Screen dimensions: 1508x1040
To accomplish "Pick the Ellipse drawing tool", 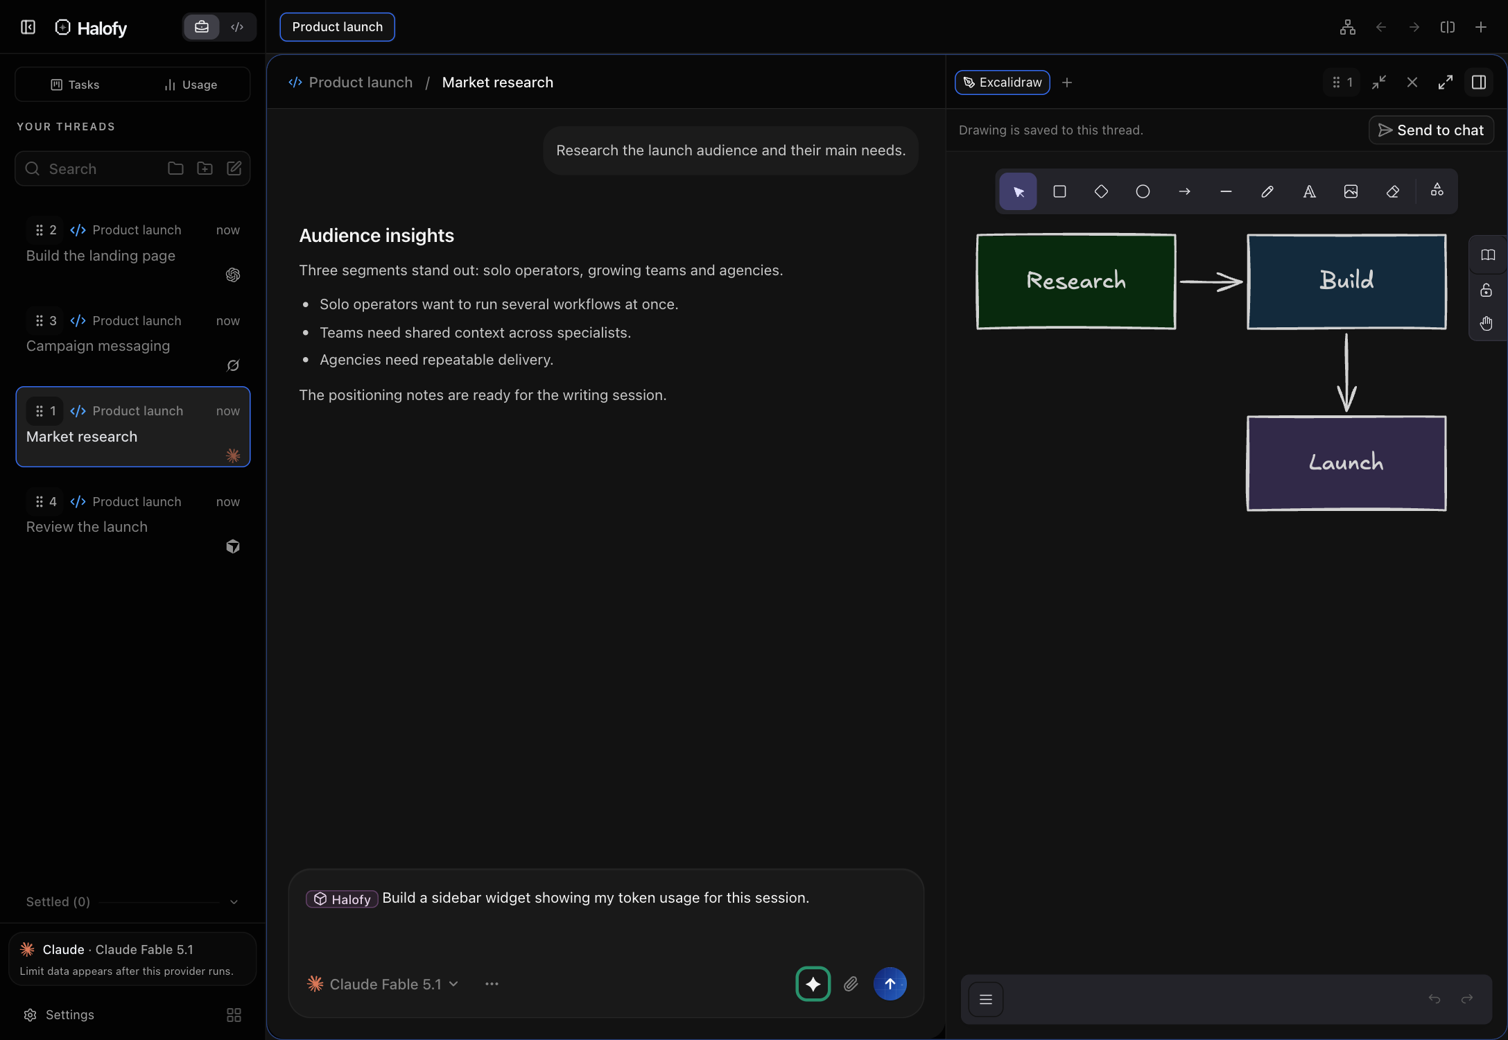I will coord(1143,191).
